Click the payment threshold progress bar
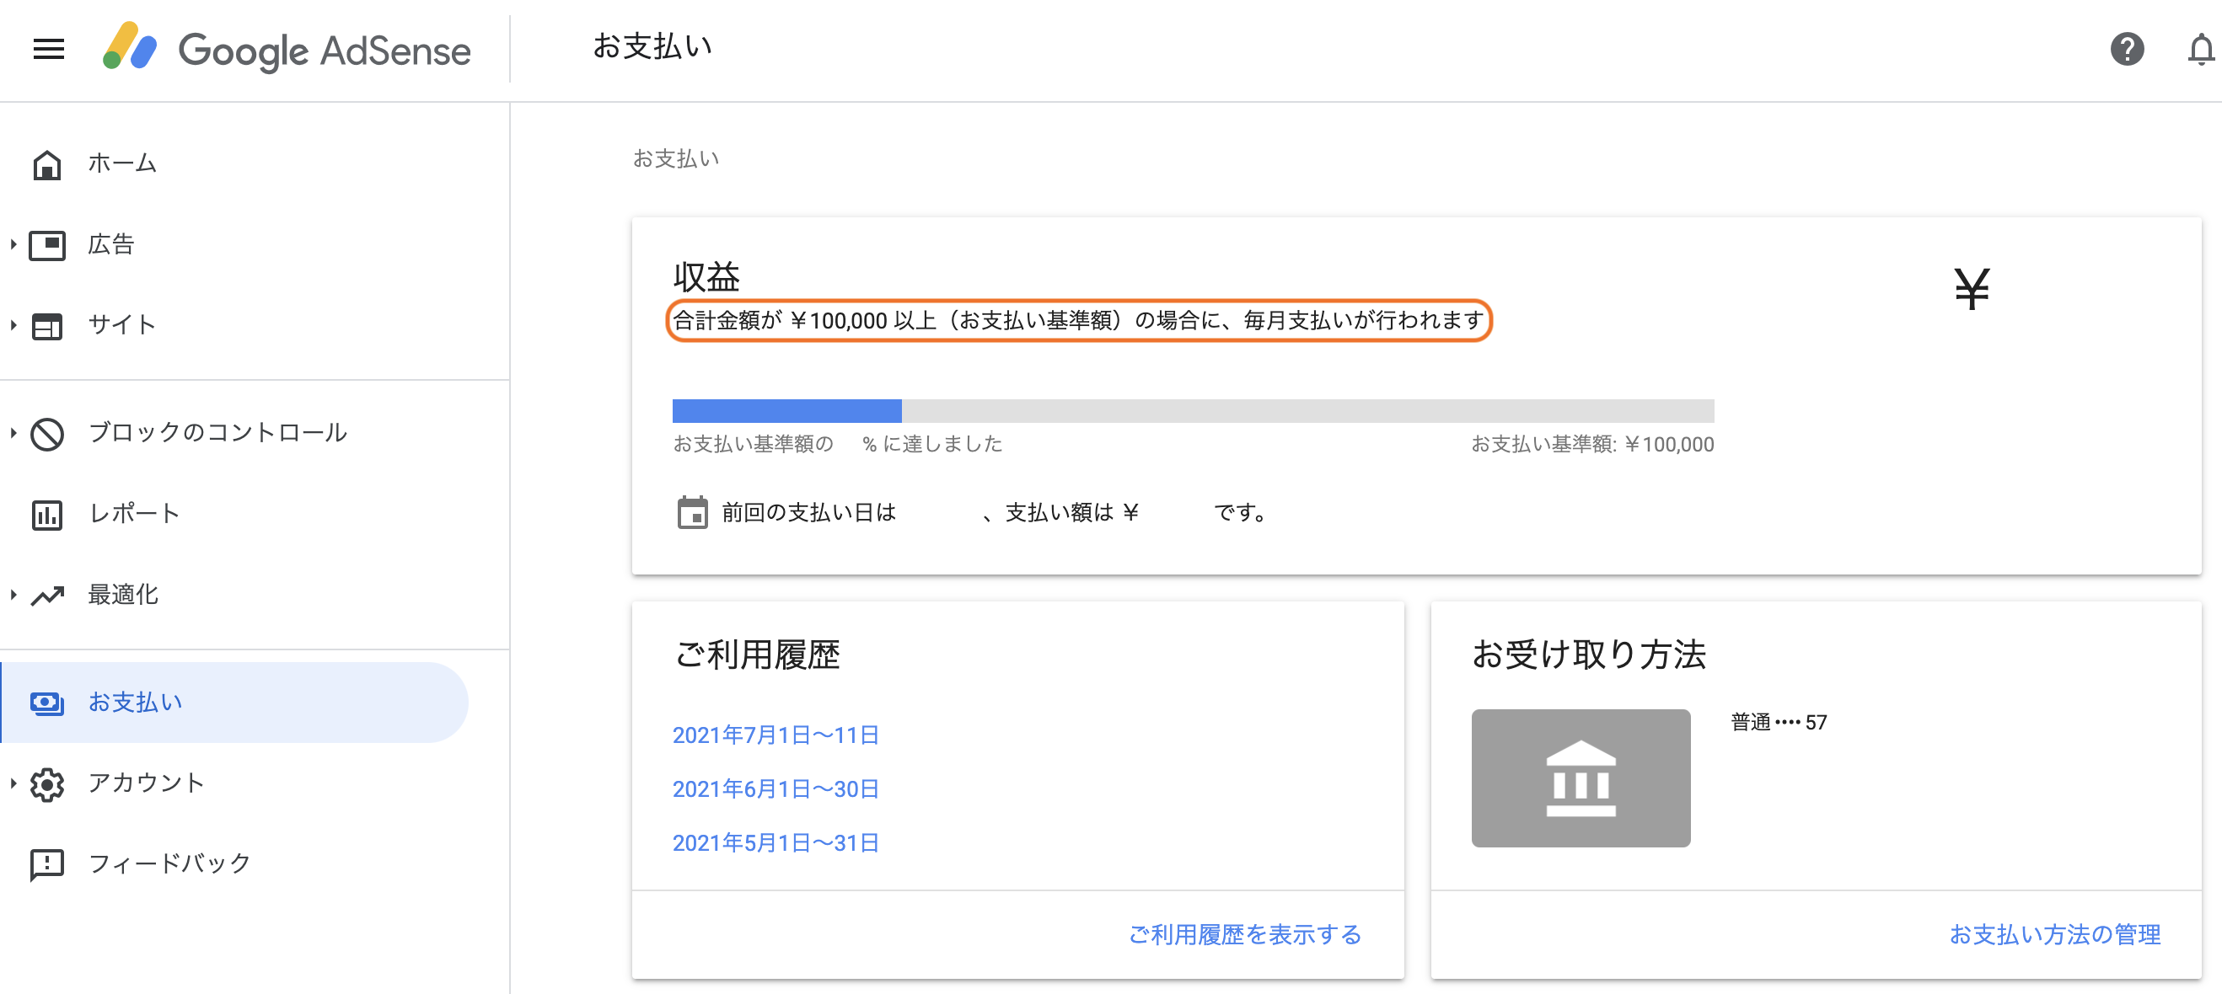The height and width of the screenshot is (994, 2222). tap(1193, 411)
